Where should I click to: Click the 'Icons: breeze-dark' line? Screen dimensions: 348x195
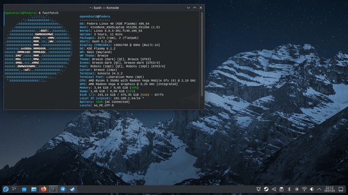point(120,63)
